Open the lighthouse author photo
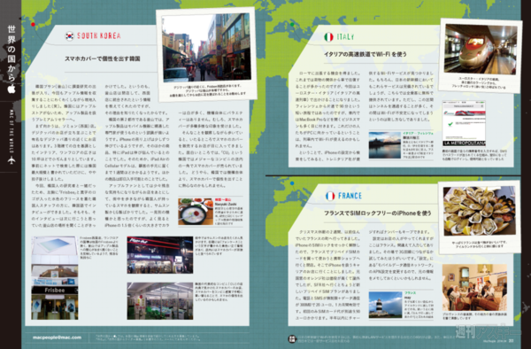531x349 pixels. pyautogui.click(x=385, y=305)
